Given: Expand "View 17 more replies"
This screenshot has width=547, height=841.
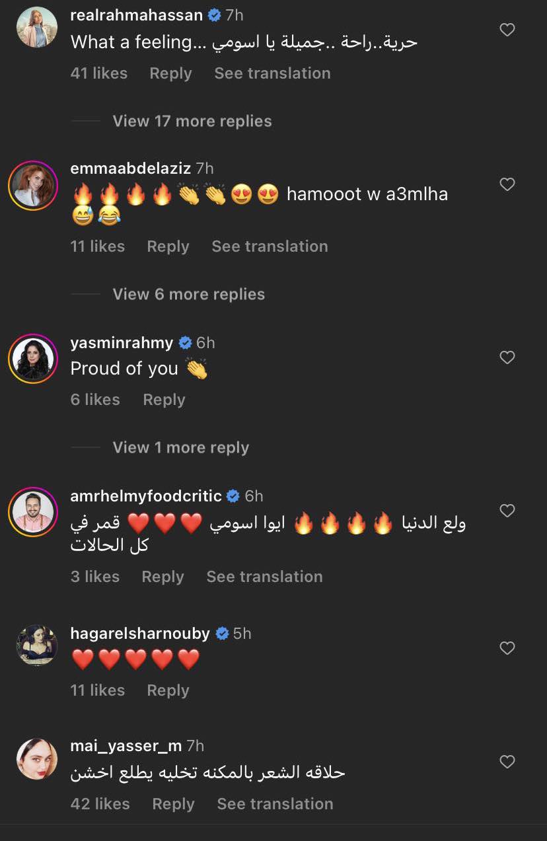Looking at the screenshot, I should (x=192, y=121).
